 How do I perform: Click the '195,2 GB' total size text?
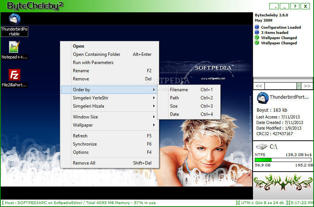(304, 165)
